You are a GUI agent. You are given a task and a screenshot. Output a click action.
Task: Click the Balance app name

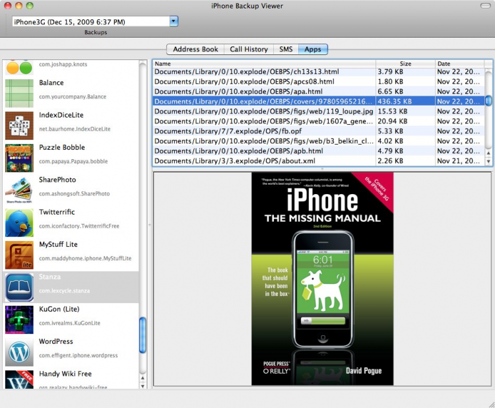coord(51,83)
